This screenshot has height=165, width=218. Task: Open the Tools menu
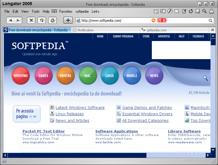point(35,11)
